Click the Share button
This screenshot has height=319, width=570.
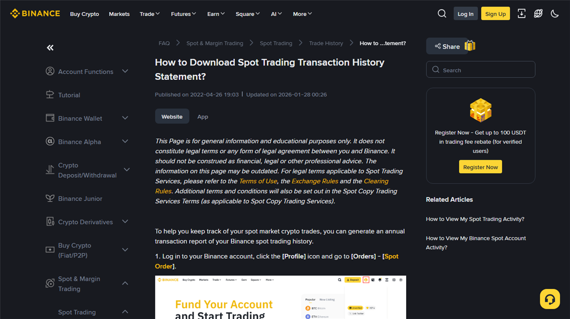[447, 46]
